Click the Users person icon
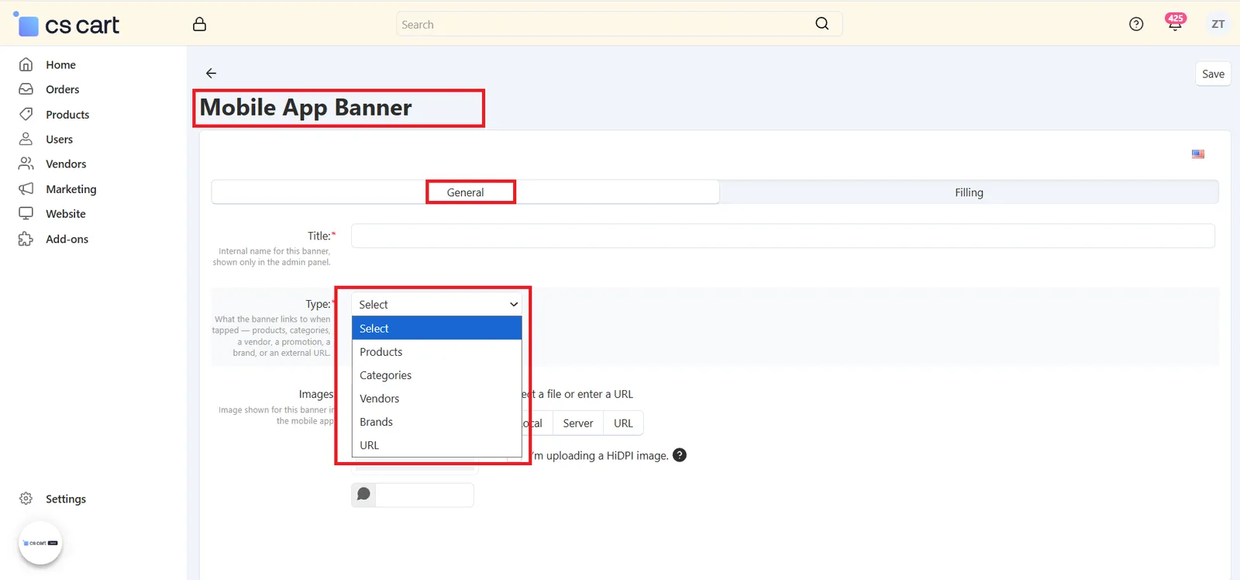Screen dimensions: 1240x580 click(x=26, y=139)
